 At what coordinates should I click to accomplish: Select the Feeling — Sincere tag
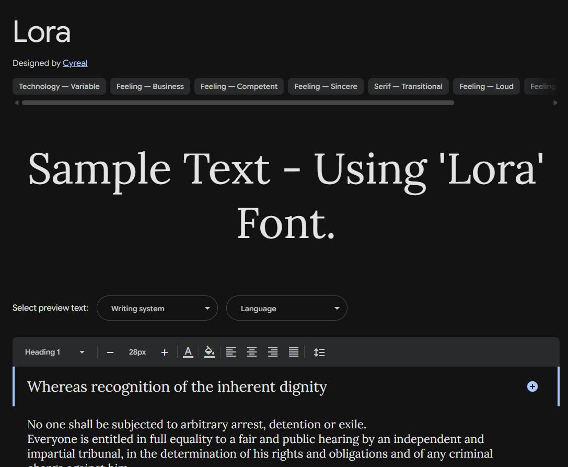[x=326, y=86]
